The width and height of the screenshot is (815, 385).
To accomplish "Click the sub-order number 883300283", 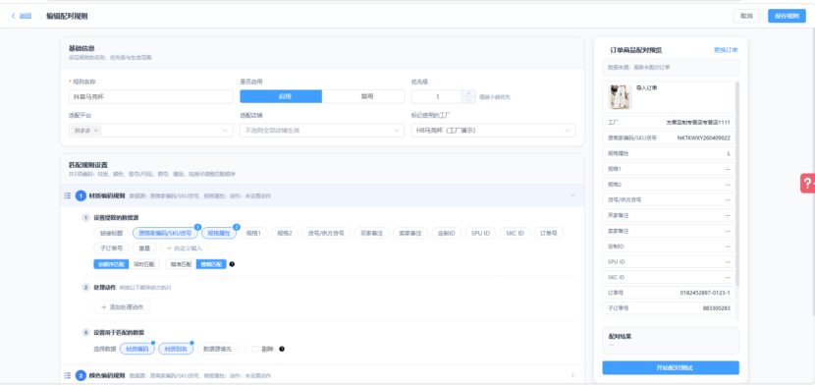I will tap(717, 308).
